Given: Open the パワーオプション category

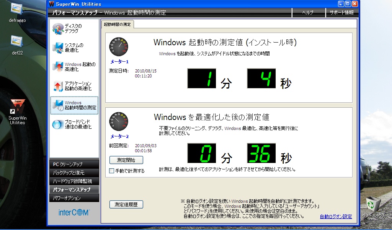Looking at the screenshot, I should pyautogui.click(x=74, y=198).
